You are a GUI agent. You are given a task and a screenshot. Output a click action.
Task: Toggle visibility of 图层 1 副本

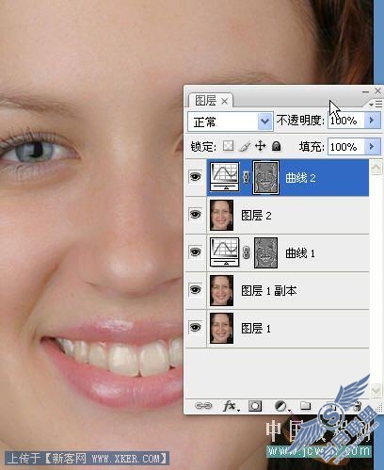196,289
